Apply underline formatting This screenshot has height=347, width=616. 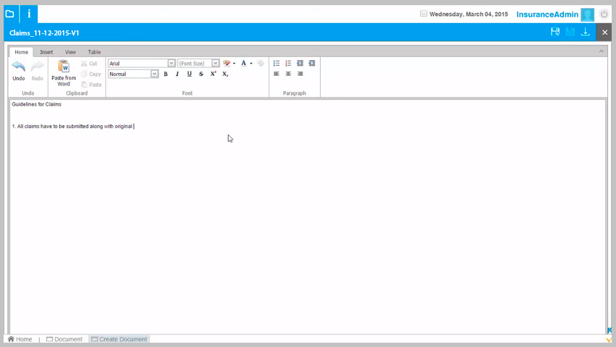[189, 74]
